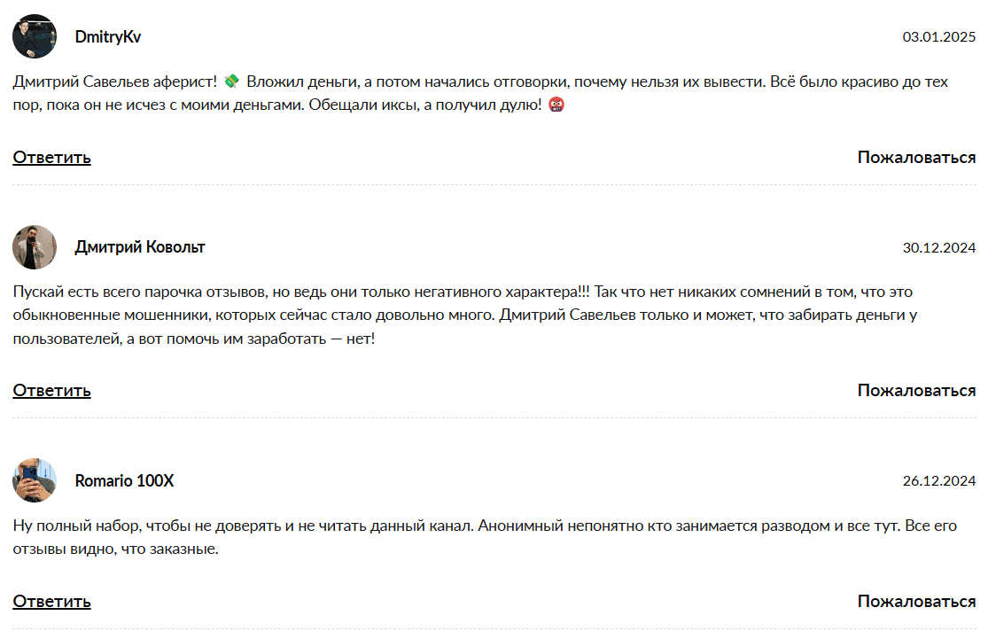The height and width of the screenshot is (631, 988).
Task: Click the 26.12.2024 comment date
Action: click(938, 481)
